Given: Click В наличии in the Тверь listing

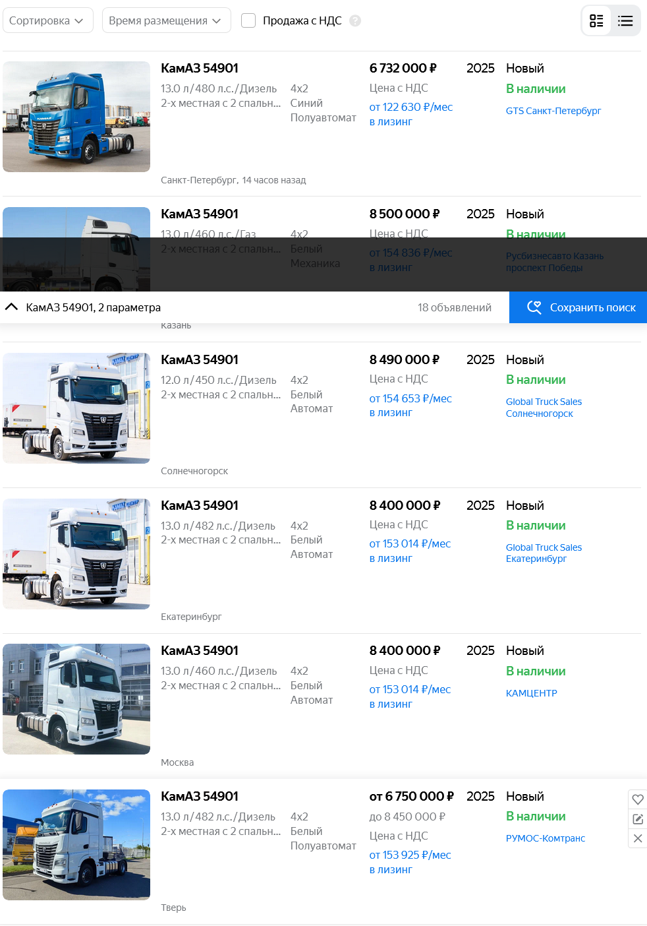Looking at the screenshot, I should tap(536, 817).
